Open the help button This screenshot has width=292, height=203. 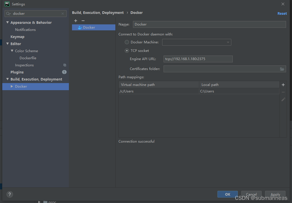(10, 194)
